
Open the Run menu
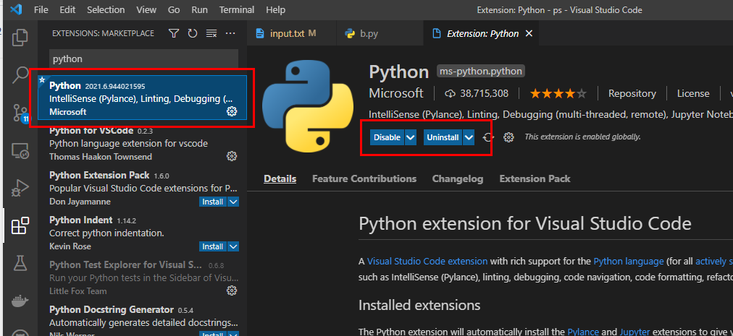click(x=200, y=9)
